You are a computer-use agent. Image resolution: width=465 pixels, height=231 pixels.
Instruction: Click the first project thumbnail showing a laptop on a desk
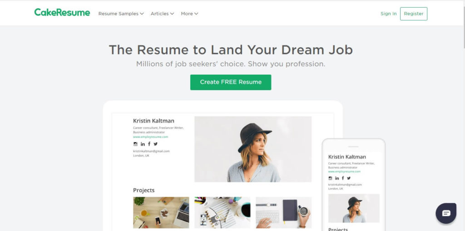(161, 213)
